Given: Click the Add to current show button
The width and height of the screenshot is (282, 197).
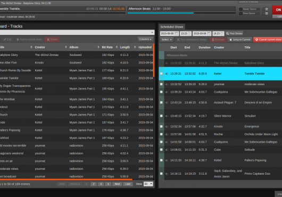Looking at the screenshot, I should [x=29, y=39].
